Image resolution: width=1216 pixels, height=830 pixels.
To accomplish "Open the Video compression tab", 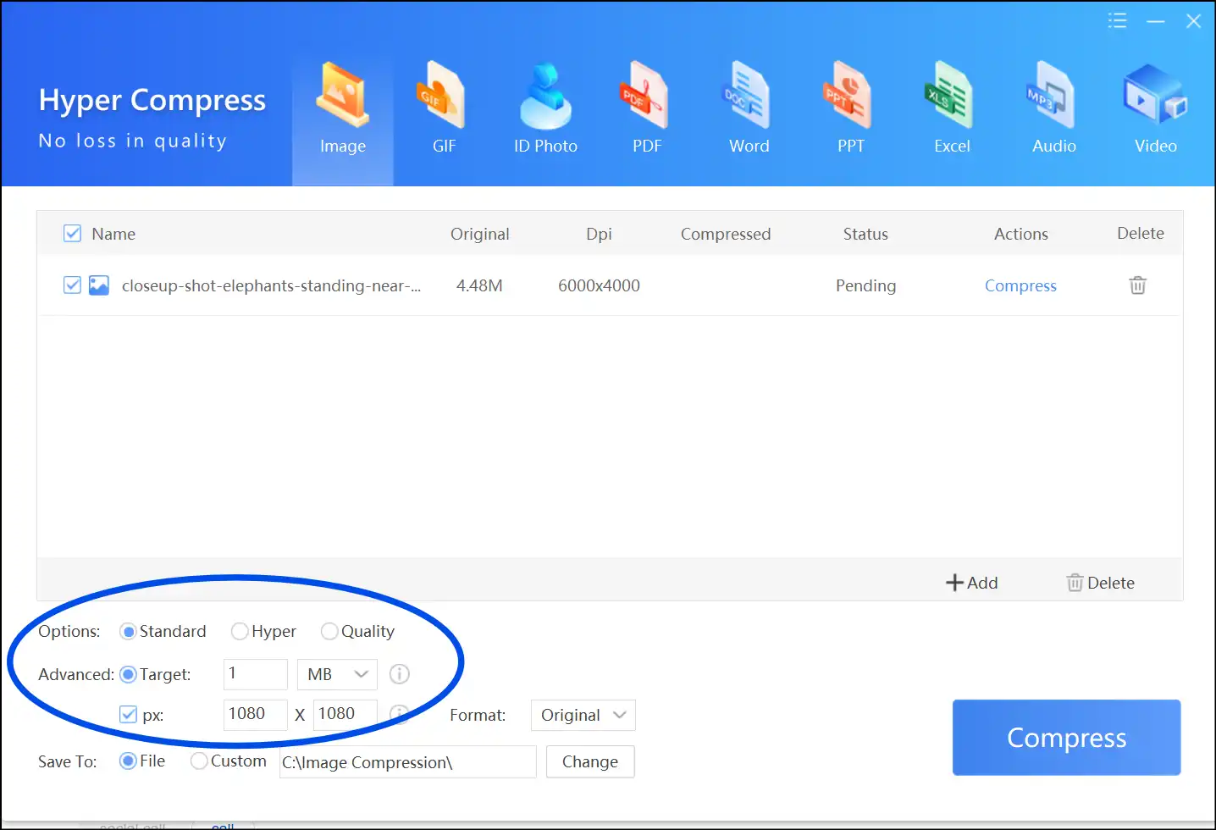I will (1155, 110).
